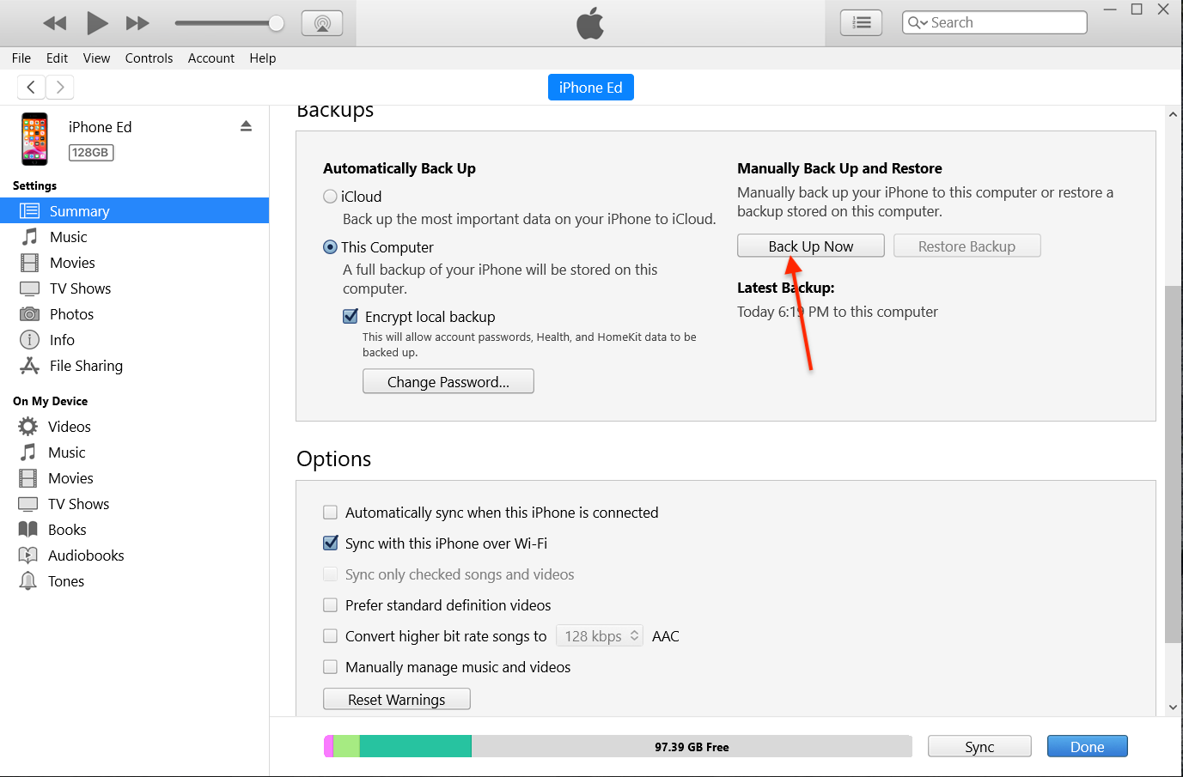Click the Audiobooks icon

click(x=28, y=555)
